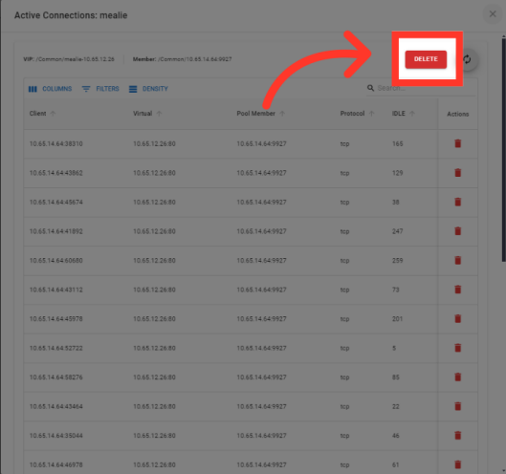Delete connection from client port 60680
This screenshot has height=474, width=506.
(x=457, y=260)
